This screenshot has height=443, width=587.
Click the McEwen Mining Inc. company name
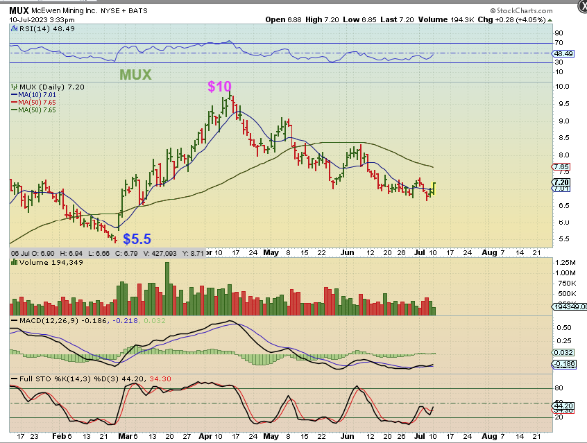[x=64, y=10]
